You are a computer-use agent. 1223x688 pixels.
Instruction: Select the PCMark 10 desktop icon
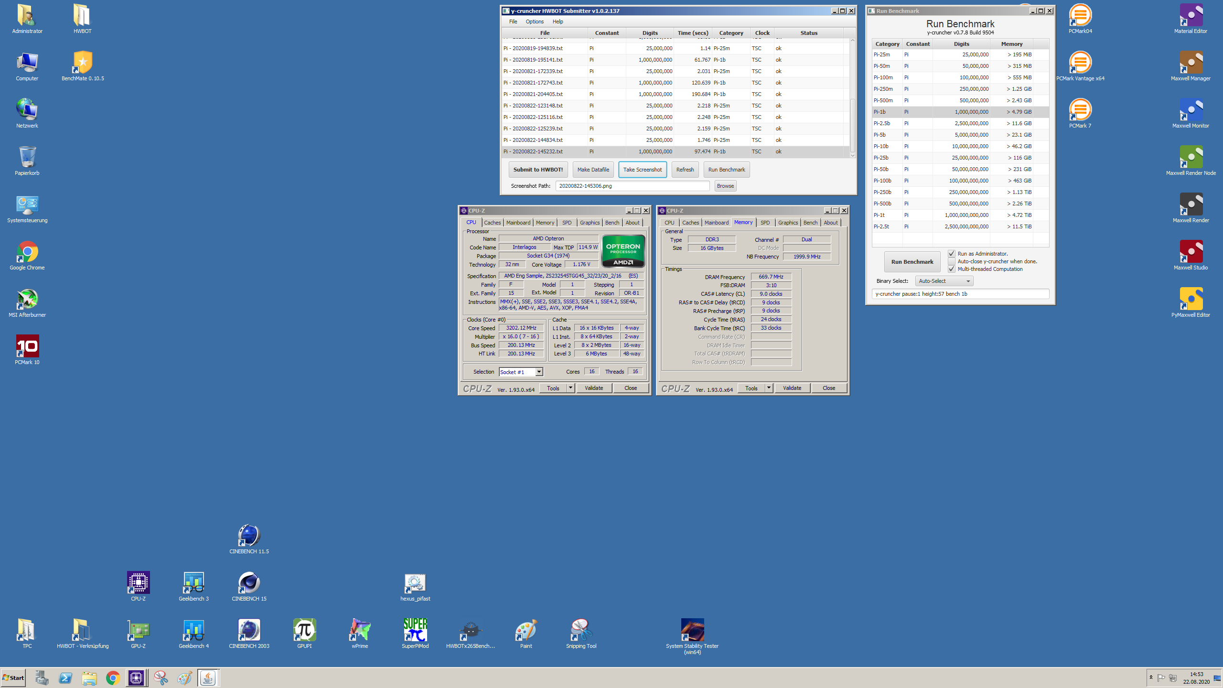click(x=27, y=350)
